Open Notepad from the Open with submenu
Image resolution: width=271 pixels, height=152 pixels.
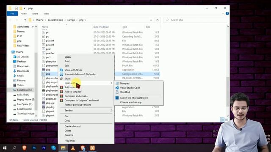124,84
